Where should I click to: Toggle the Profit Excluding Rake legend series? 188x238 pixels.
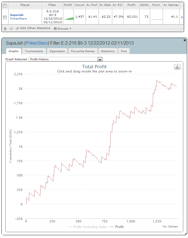tap(87, 227)
